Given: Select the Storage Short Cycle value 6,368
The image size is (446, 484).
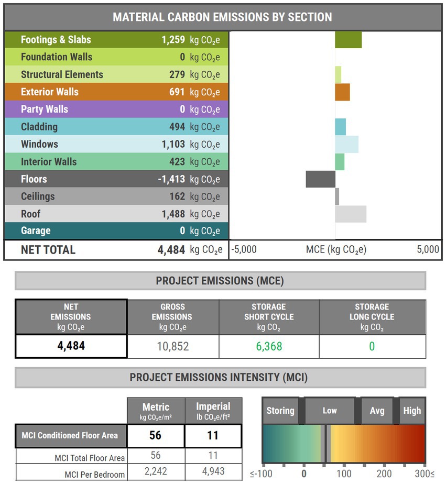Looking at the screenshot, I should click(x=269, y=346).
